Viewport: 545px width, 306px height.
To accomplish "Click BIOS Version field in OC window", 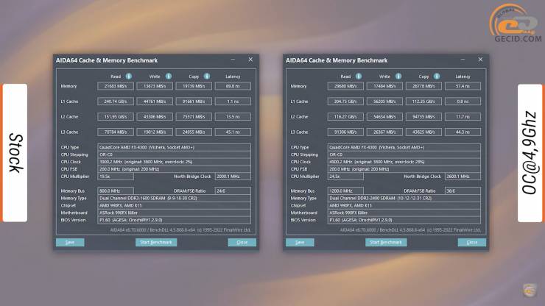I will [404, 220].
